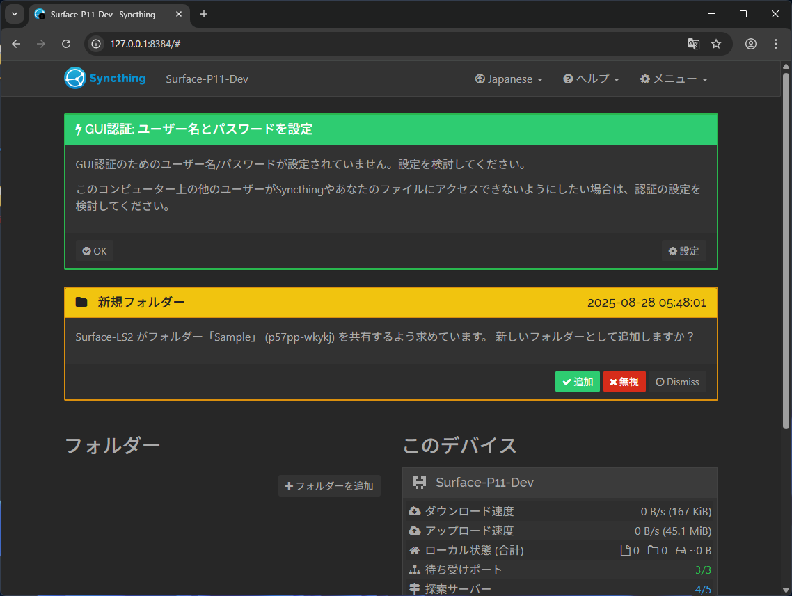This screenshot has width=792, height=596.
Task: Click the lightning icon on the GUI認証 banner
Action: pyautogui.click(x=78, y=129)
